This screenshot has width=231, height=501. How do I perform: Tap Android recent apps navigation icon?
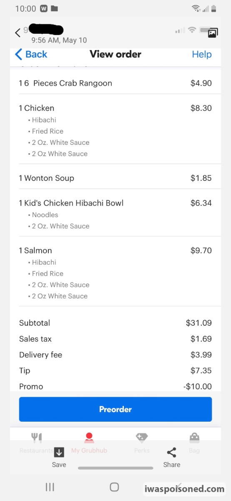tap(50, 487)
